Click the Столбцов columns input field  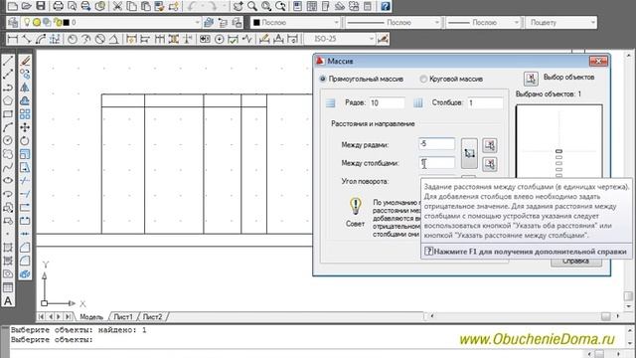[485, 102]
